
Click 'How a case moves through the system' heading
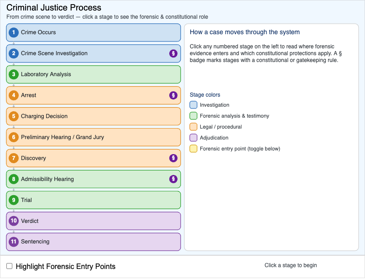pos(245,32)
